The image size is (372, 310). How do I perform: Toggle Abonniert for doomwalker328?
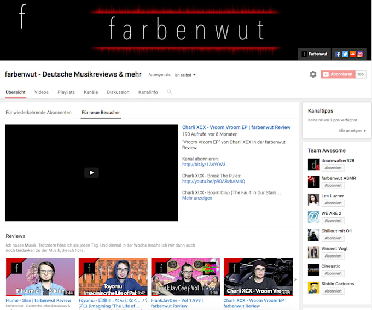(x=333, y=168)
